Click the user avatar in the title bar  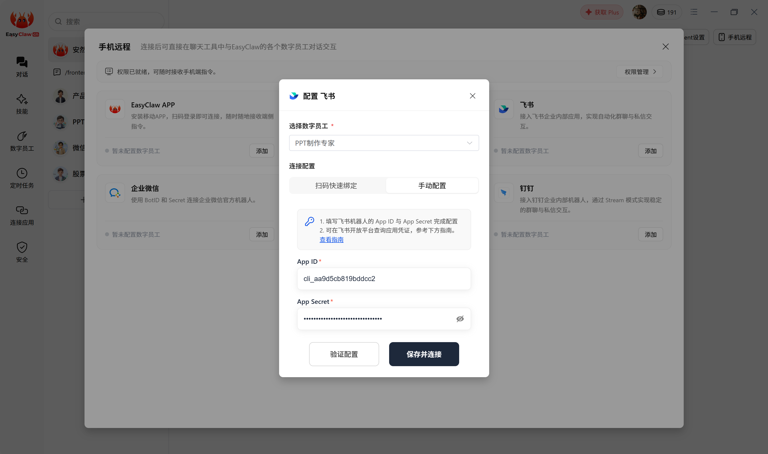[x=639, y=12]
